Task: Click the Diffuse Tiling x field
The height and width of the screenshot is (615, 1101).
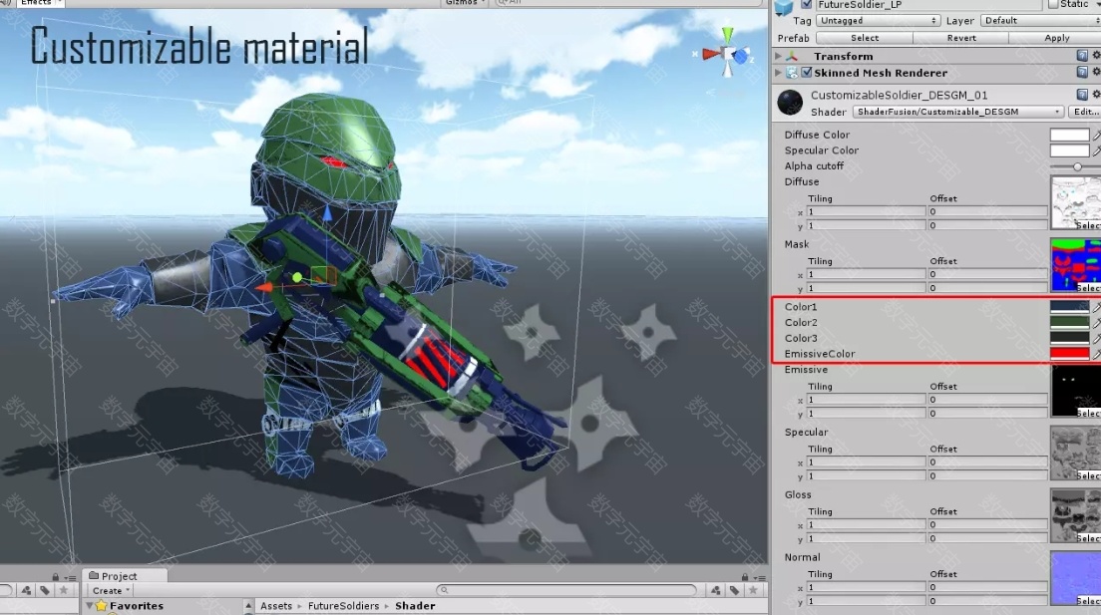Action: (867, 211)
